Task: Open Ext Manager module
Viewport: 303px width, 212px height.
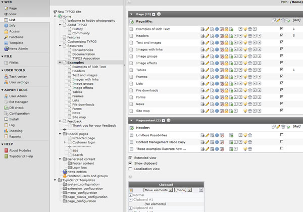Action: [x=18, y=101]
